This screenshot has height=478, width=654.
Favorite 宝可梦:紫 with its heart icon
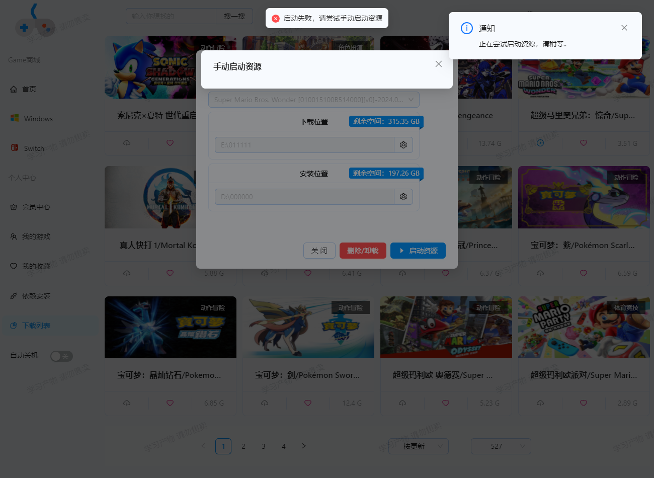click(584, 273)
